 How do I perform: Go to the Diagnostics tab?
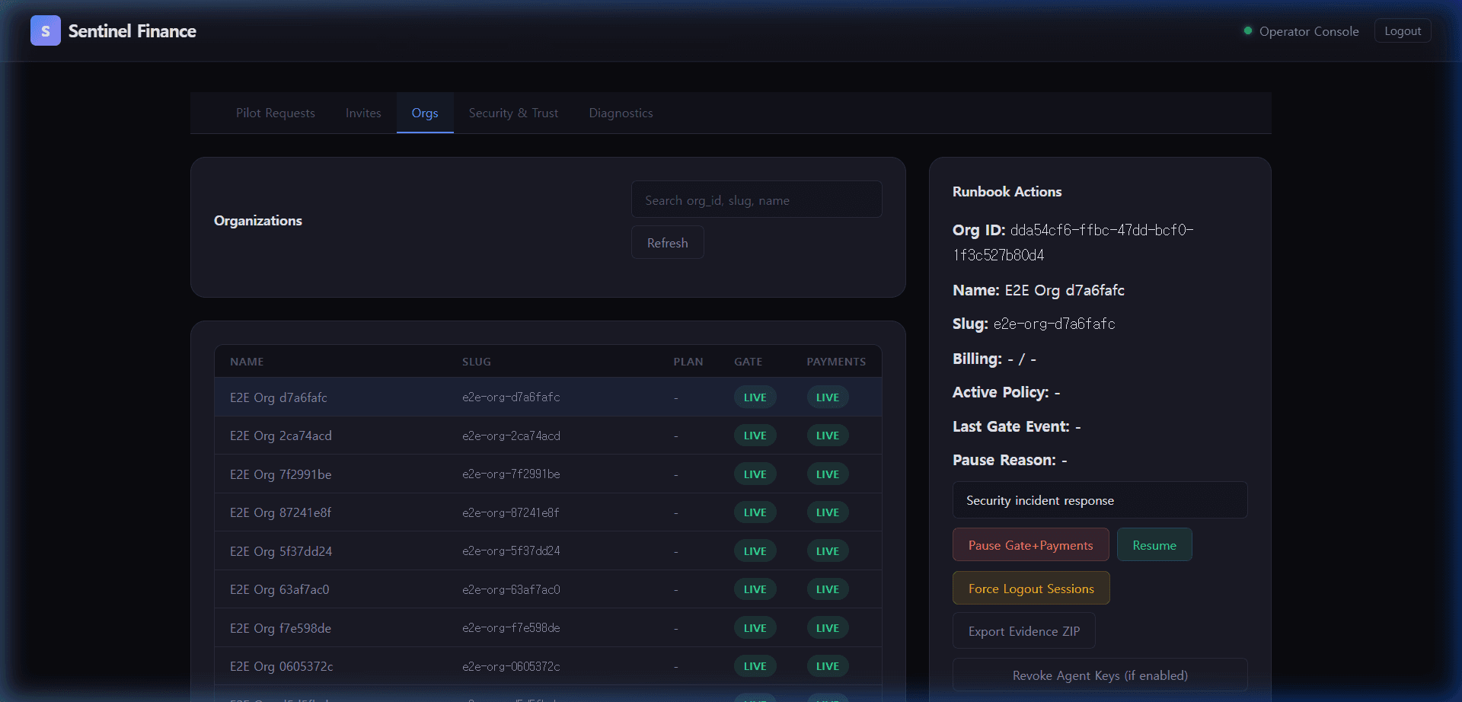621,113
